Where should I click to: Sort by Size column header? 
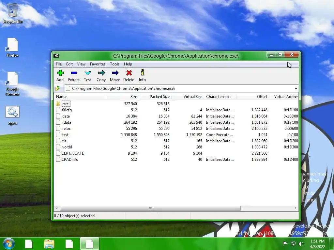point(123,96)
